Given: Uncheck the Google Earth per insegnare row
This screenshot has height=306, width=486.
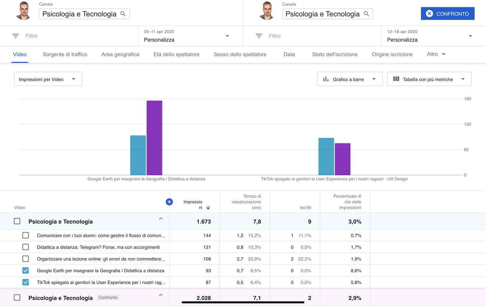Looking at the screenshot, I should click(x=26, y=270).
